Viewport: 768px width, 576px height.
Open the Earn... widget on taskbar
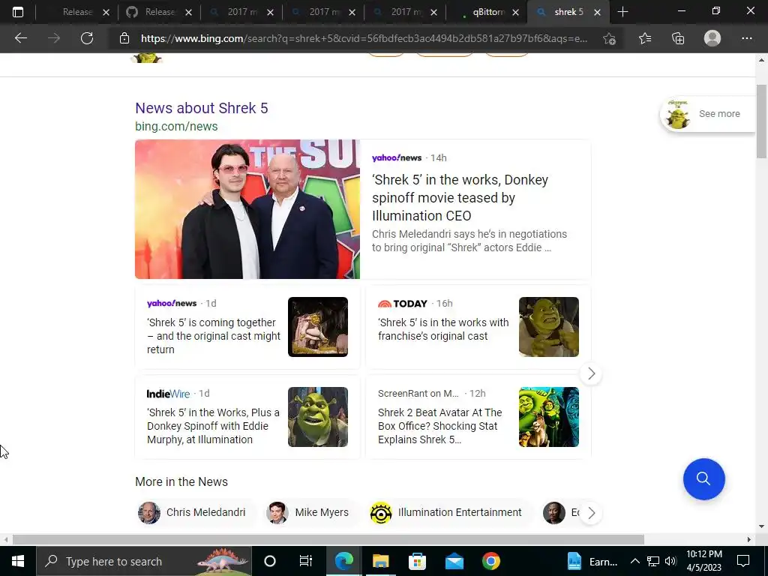coord(592,561)
